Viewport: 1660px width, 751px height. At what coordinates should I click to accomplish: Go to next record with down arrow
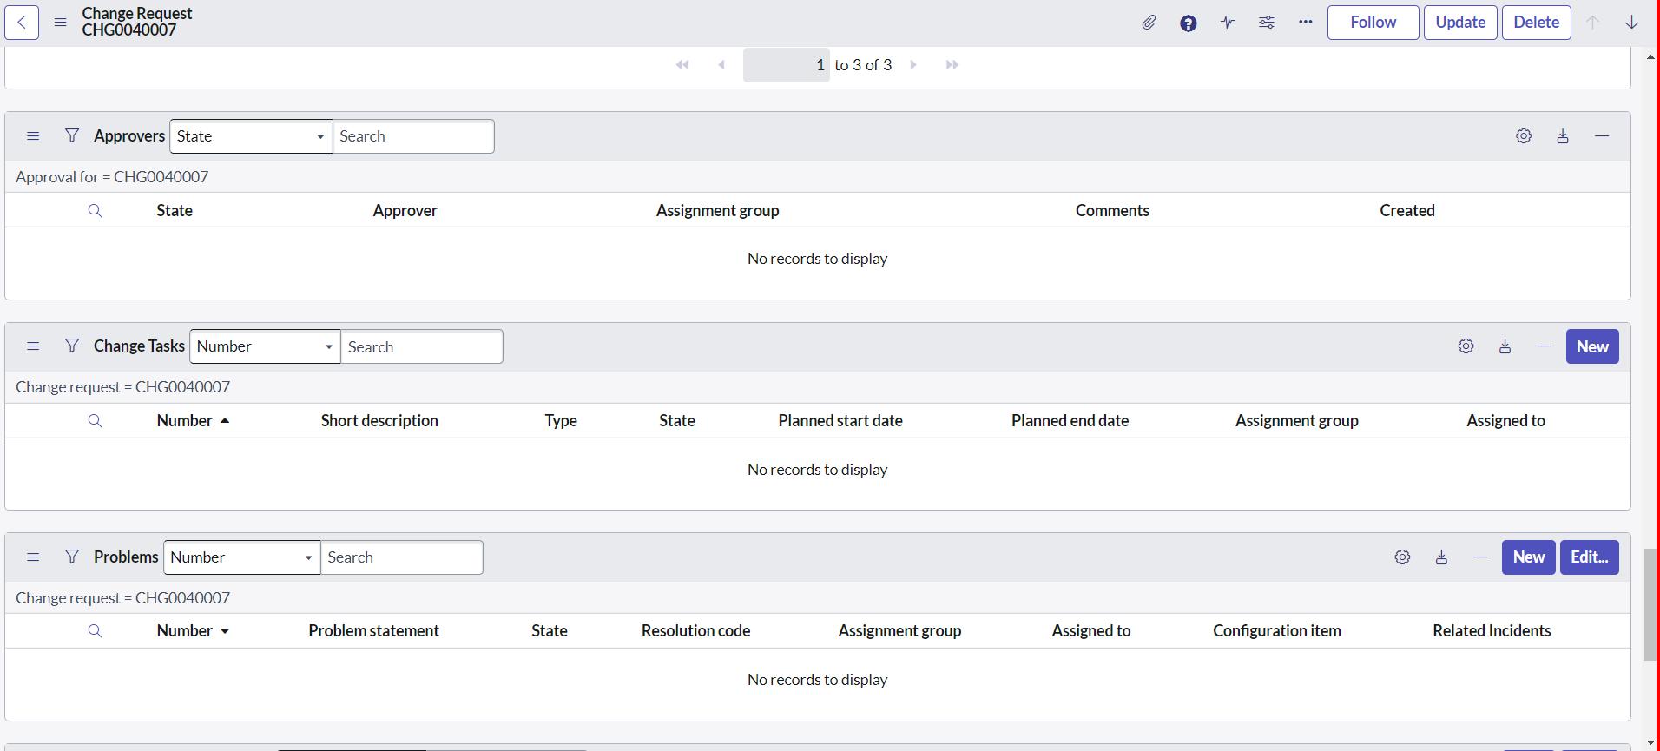pyautogui.click(x=1631, y=23)
